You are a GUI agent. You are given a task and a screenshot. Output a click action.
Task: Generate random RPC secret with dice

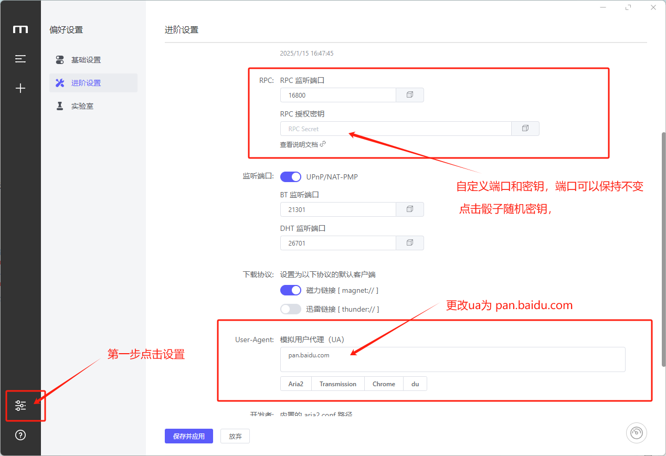click(x=525, y=129)
